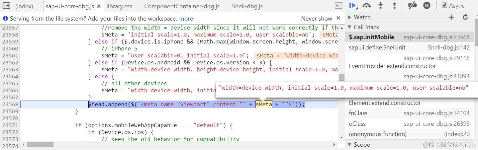Set breakpoint on line 23571
This screenshot has width=478, height=150.
10,125
